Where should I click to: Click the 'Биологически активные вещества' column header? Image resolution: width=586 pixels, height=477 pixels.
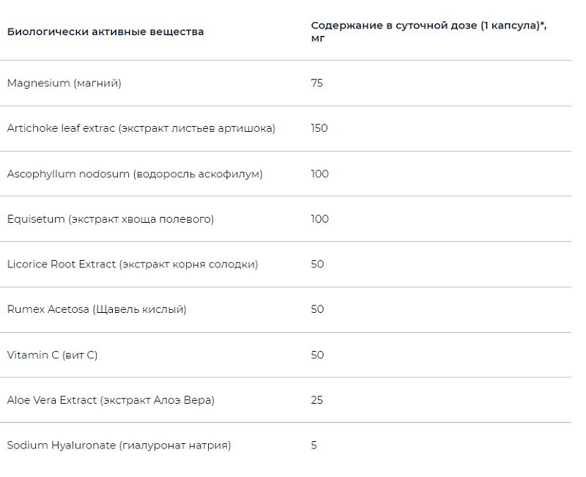[105, 32]
